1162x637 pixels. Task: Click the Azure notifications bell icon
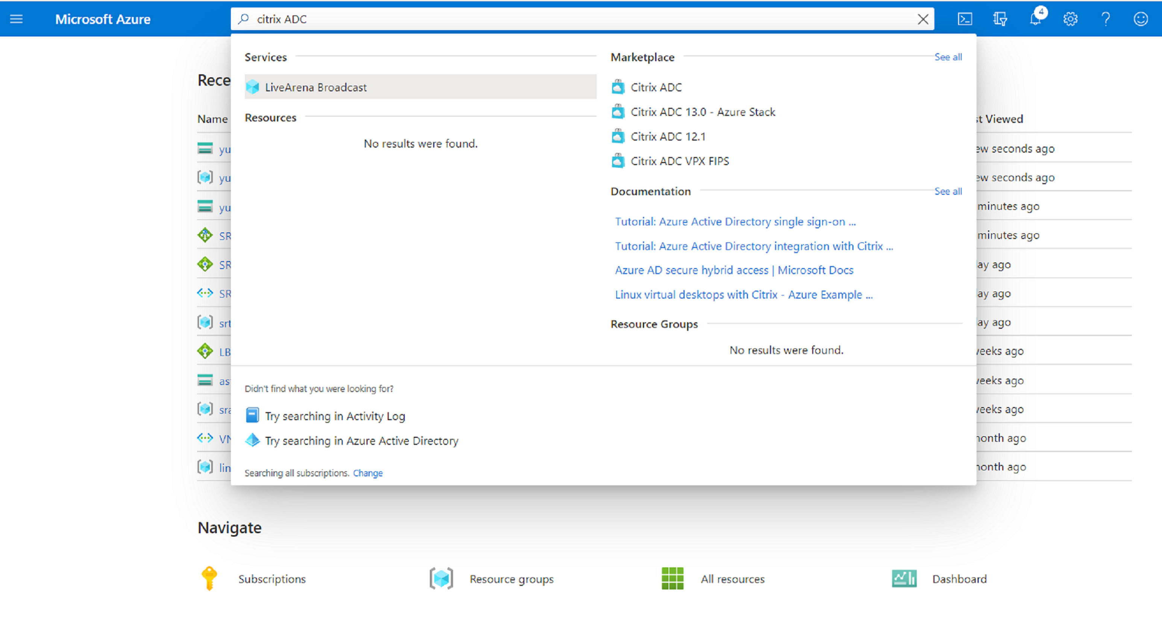click(1034, 18)
